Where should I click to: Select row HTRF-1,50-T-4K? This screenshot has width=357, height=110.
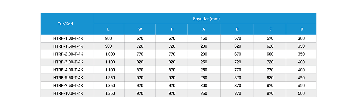(178, 46)
